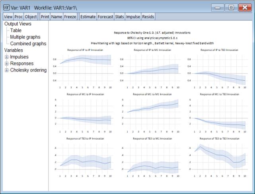Open the Forecast dialog
Viewport: 255px width, 194px height.
coord(105,17)
